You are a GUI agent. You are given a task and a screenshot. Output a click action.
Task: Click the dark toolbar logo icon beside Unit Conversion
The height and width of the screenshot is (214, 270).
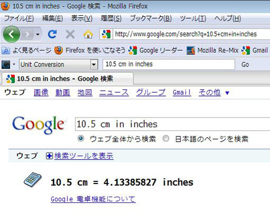tap(6, 64)
